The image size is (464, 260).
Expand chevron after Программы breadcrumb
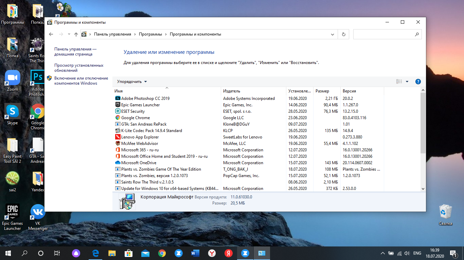[x=166, y=34]
